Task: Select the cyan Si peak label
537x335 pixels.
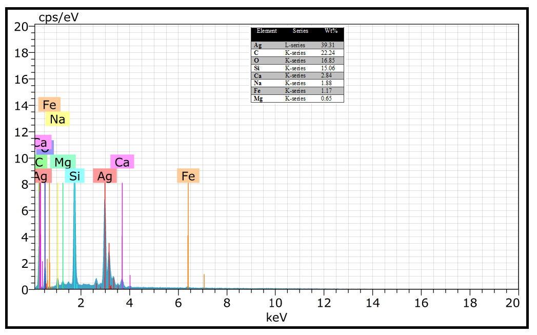Action: pyautogui.click(x=75, y=176)
